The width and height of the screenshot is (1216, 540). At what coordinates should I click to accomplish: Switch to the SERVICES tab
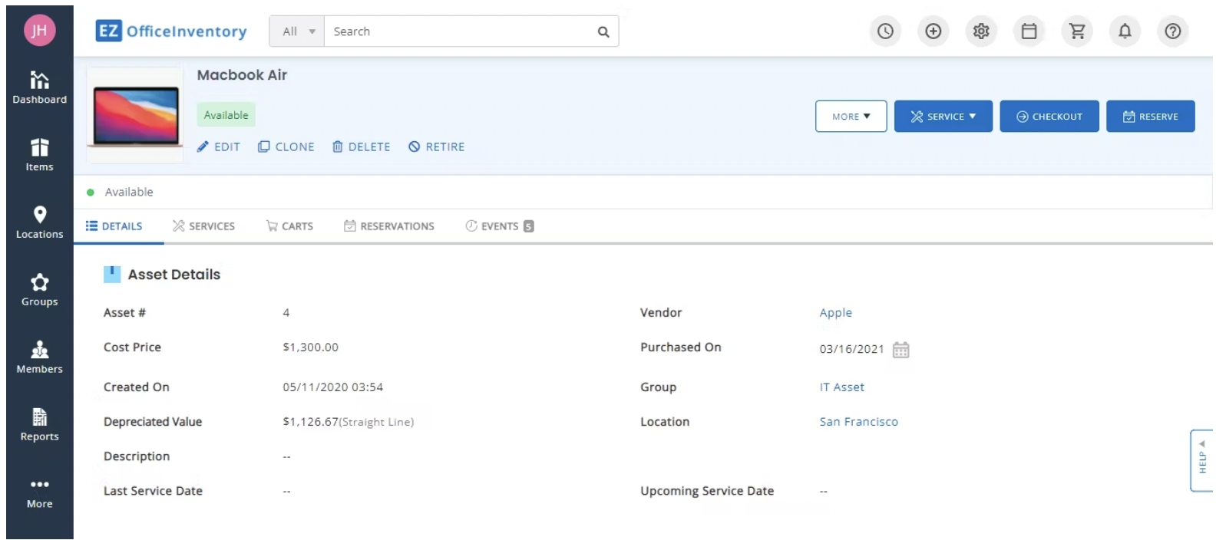pyautogui.click(x=204, y=226)
